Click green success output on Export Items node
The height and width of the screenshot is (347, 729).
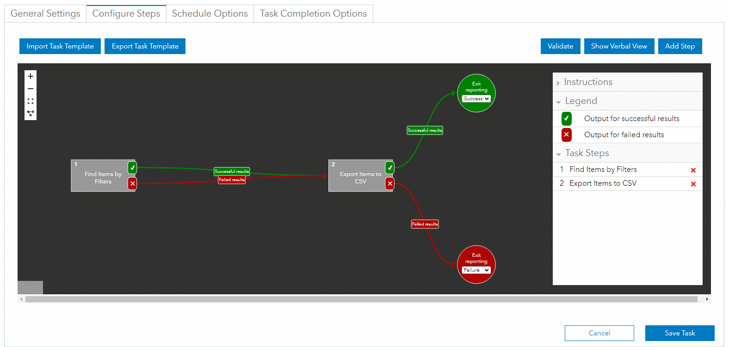coord(390,167)
